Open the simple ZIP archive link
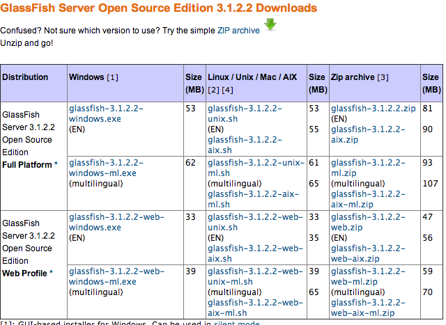446x325 pixels. tap(238, 31)
